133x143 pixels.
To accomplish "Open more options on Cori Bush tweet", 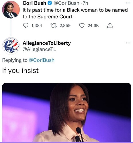I will pos(128,3).
